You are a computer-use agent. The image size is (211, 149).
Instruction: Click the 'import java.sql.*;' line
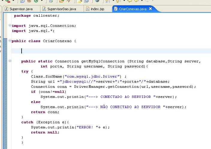click(33, 31)
